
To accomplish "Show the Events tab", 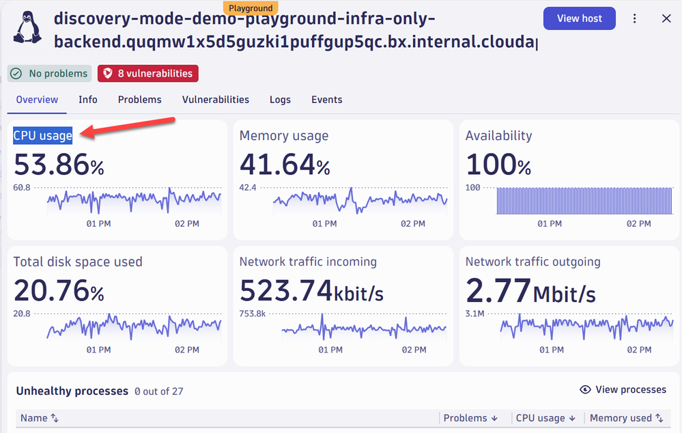I will [x=326, y=100].
